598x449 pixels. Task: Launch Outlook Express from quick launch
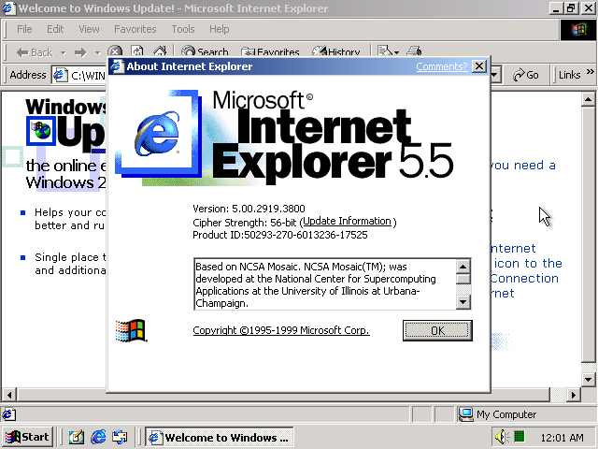[x=120, y=437]
